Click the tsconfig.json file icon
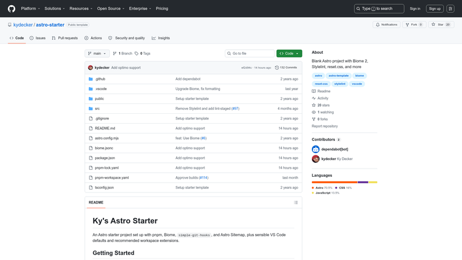This screenshot has height=260, width=462. [x=91, y=187]
